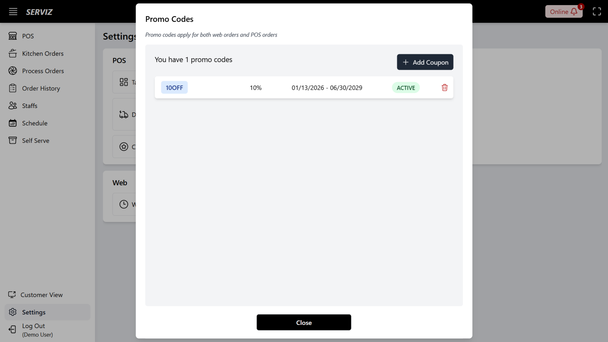Select POS in the sidebar

pyautogui.click(x=28, y=36)
